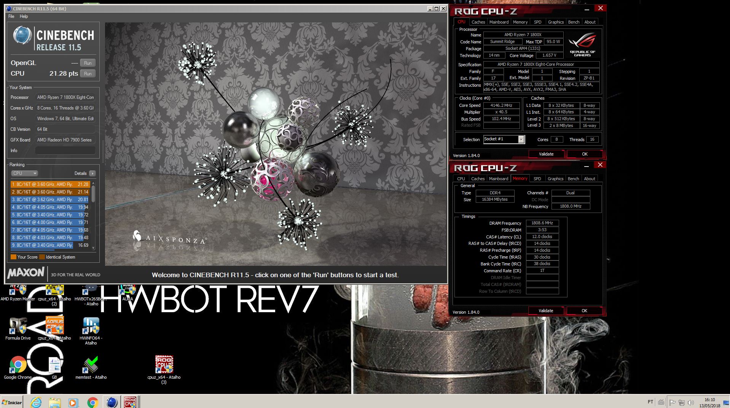Open Cinebench File menu

pos(11,16)
